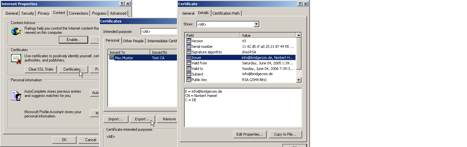
Task: Click the Content Advisor globe icon
Action: pos(16,31)
